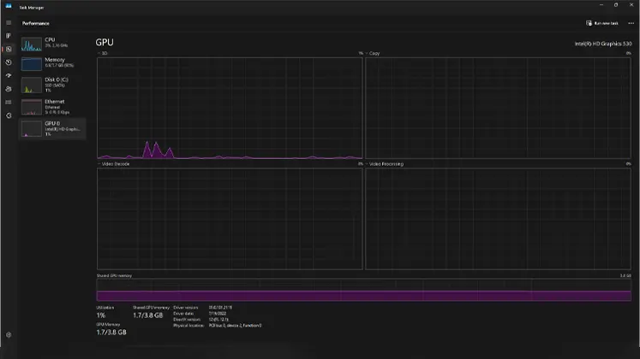Click the Memory mini graph thumbnail
The width and height of the screenshot is (640, 359).
pyautogui.click(x=32, y=64)
